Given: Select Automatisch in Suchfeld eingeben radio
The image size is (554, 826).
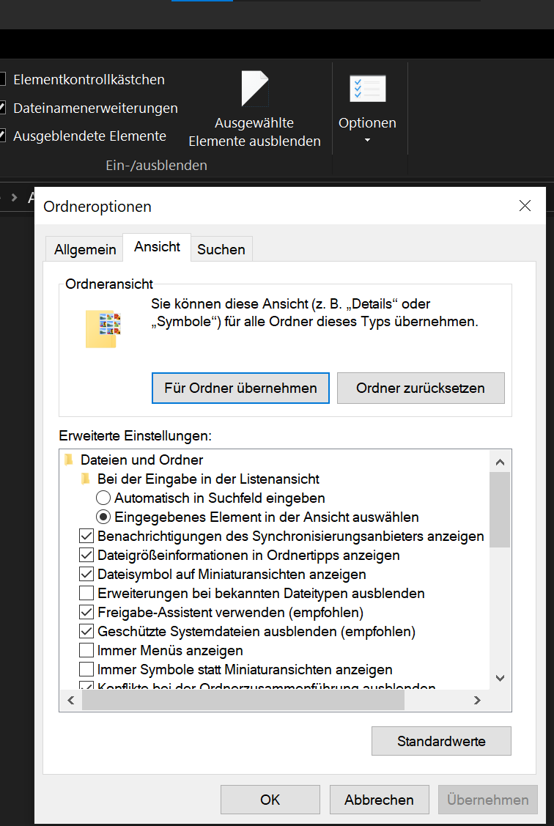Looking at the screenshot, I should tap(104, 498).
